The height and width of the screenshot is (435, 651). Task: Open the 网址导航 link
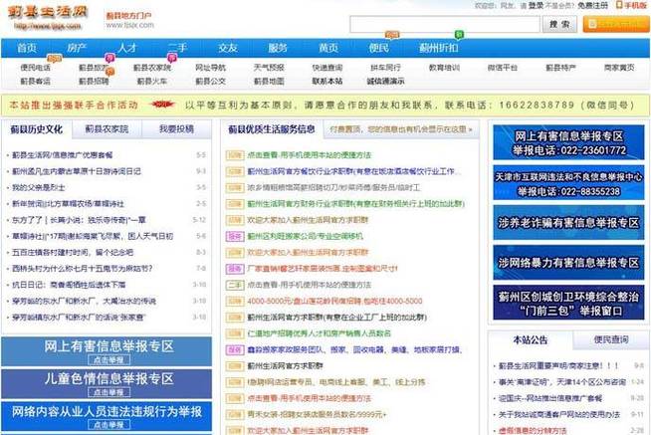click(210, 68)
